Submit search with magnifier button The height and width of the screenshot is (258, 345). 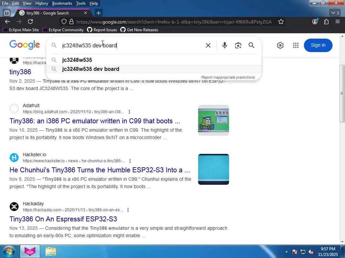251,45
